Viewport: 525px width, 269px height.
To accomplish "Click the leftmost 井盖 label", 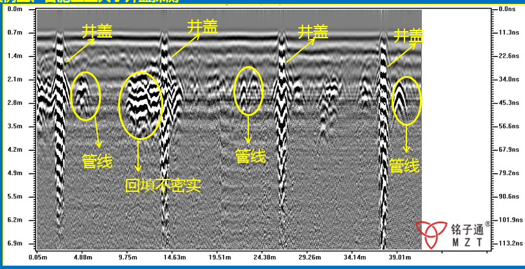I will coord(97,32).
